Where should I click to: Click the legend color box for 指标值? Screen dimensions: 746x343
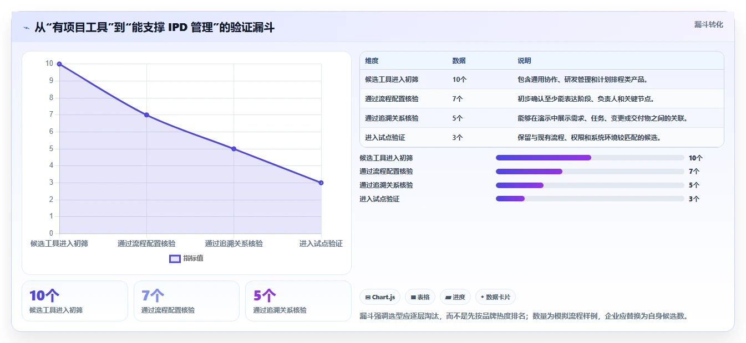[175, 258]
